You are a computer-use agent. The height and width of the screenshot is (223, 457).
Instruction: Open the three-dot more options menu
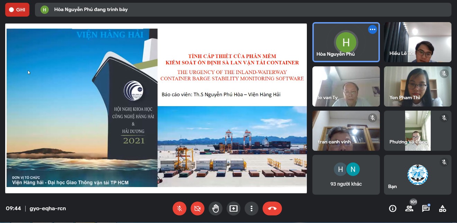pyautogui.click(x=252, y=208)
